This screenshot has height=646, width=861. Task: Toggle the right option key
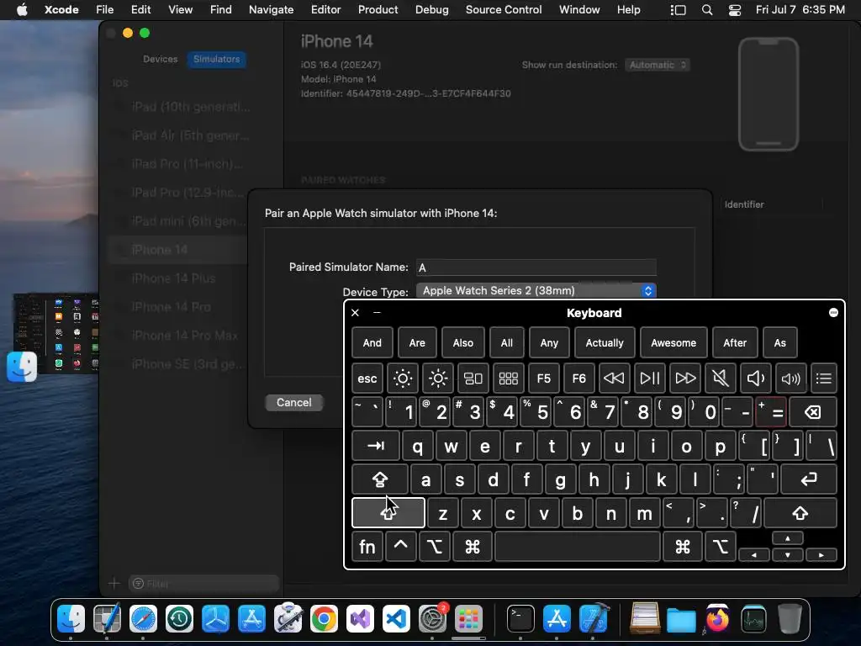click(720, 547)
